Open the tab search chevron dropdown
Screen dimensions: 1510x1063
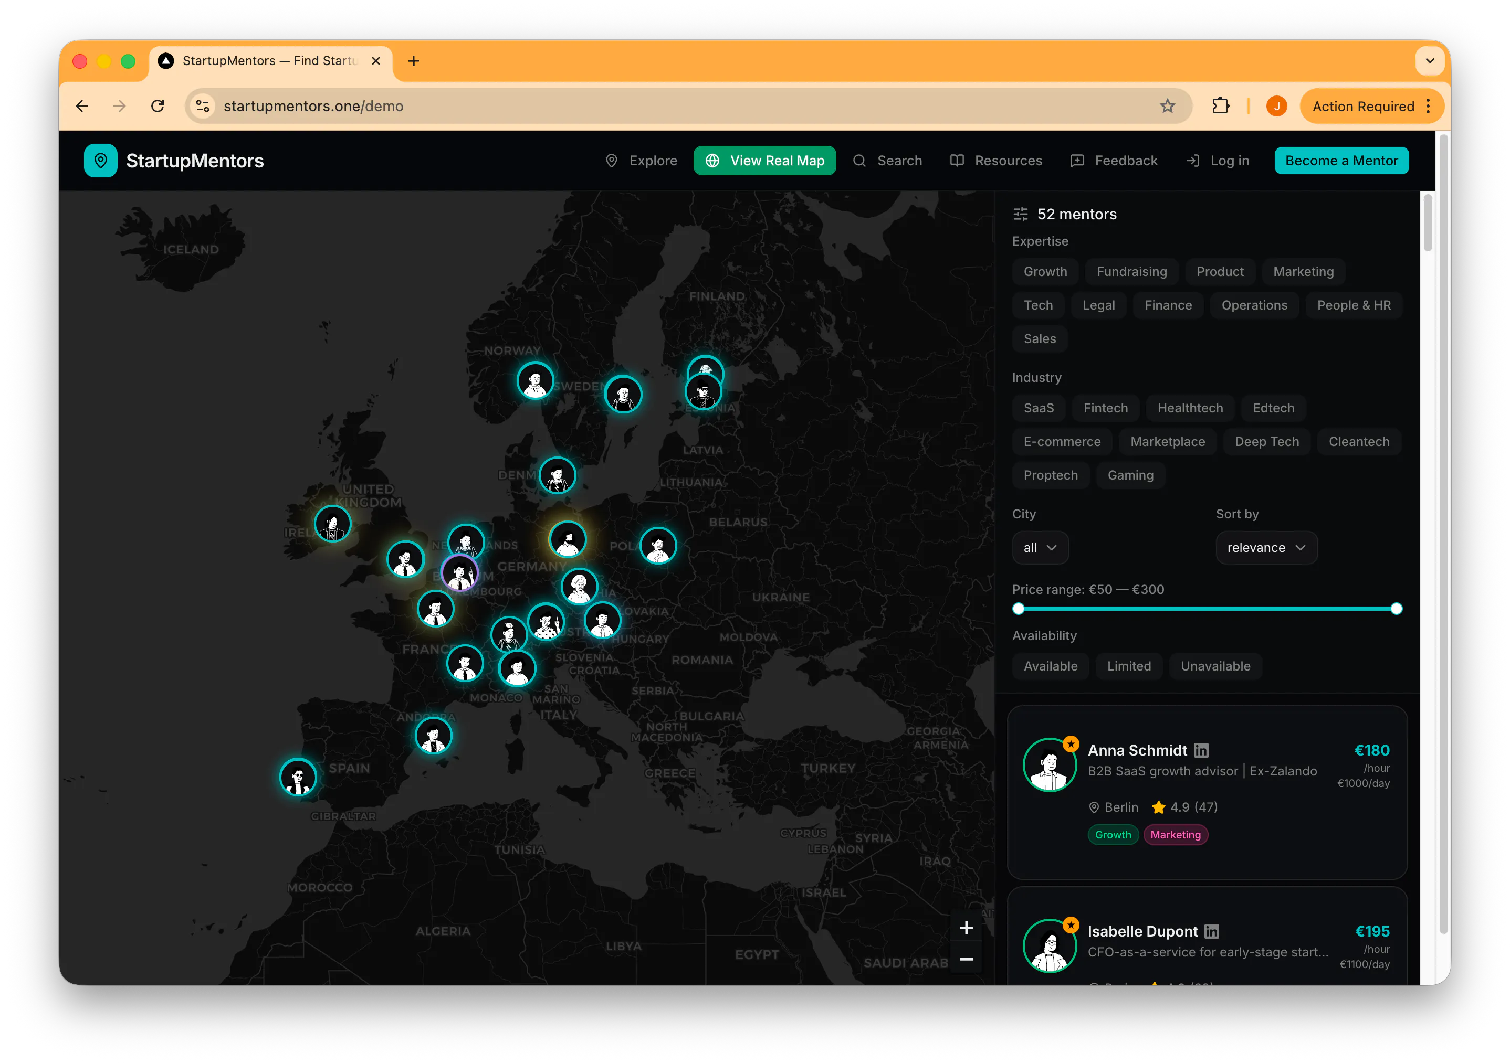click(1429, 61)
